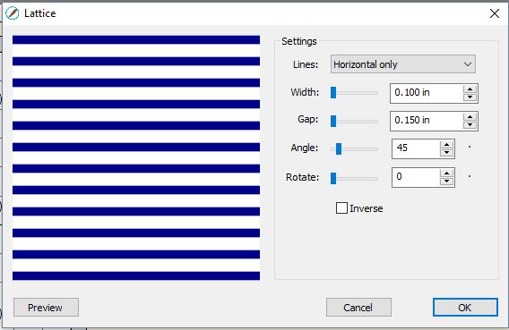Click the Gap slider handle
This screenshot has height=330, width=509.
tap(333, 121)
